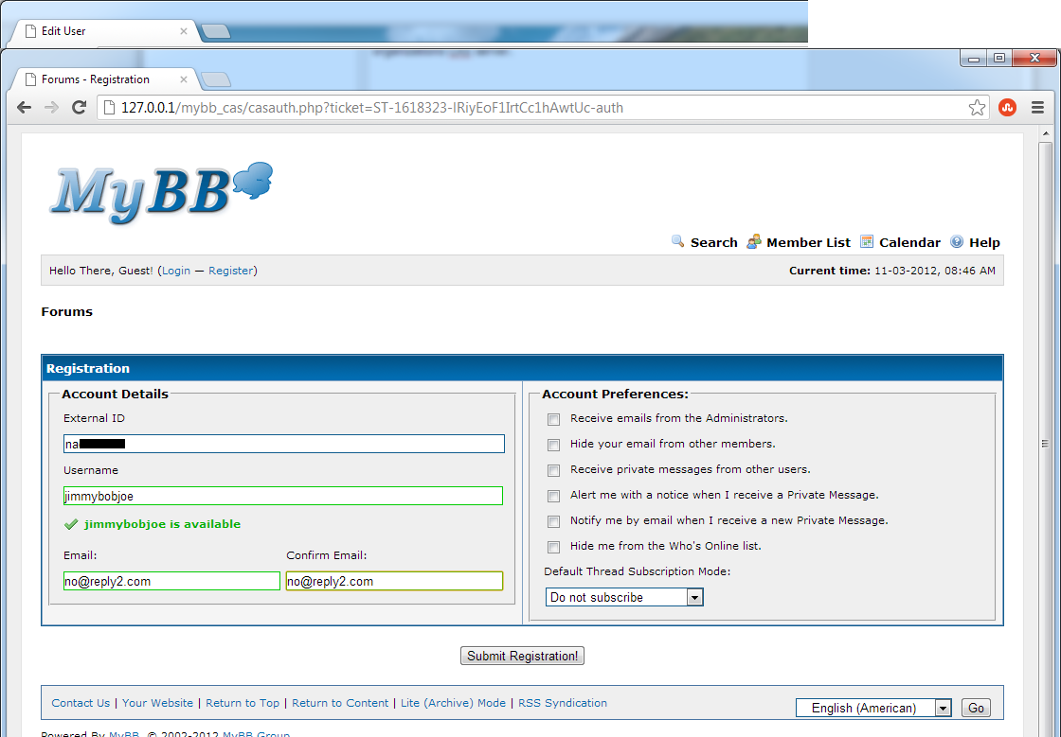Open the English (American) language dropdown
This screenshot has width=1061, height=737.
pos(873,708)
